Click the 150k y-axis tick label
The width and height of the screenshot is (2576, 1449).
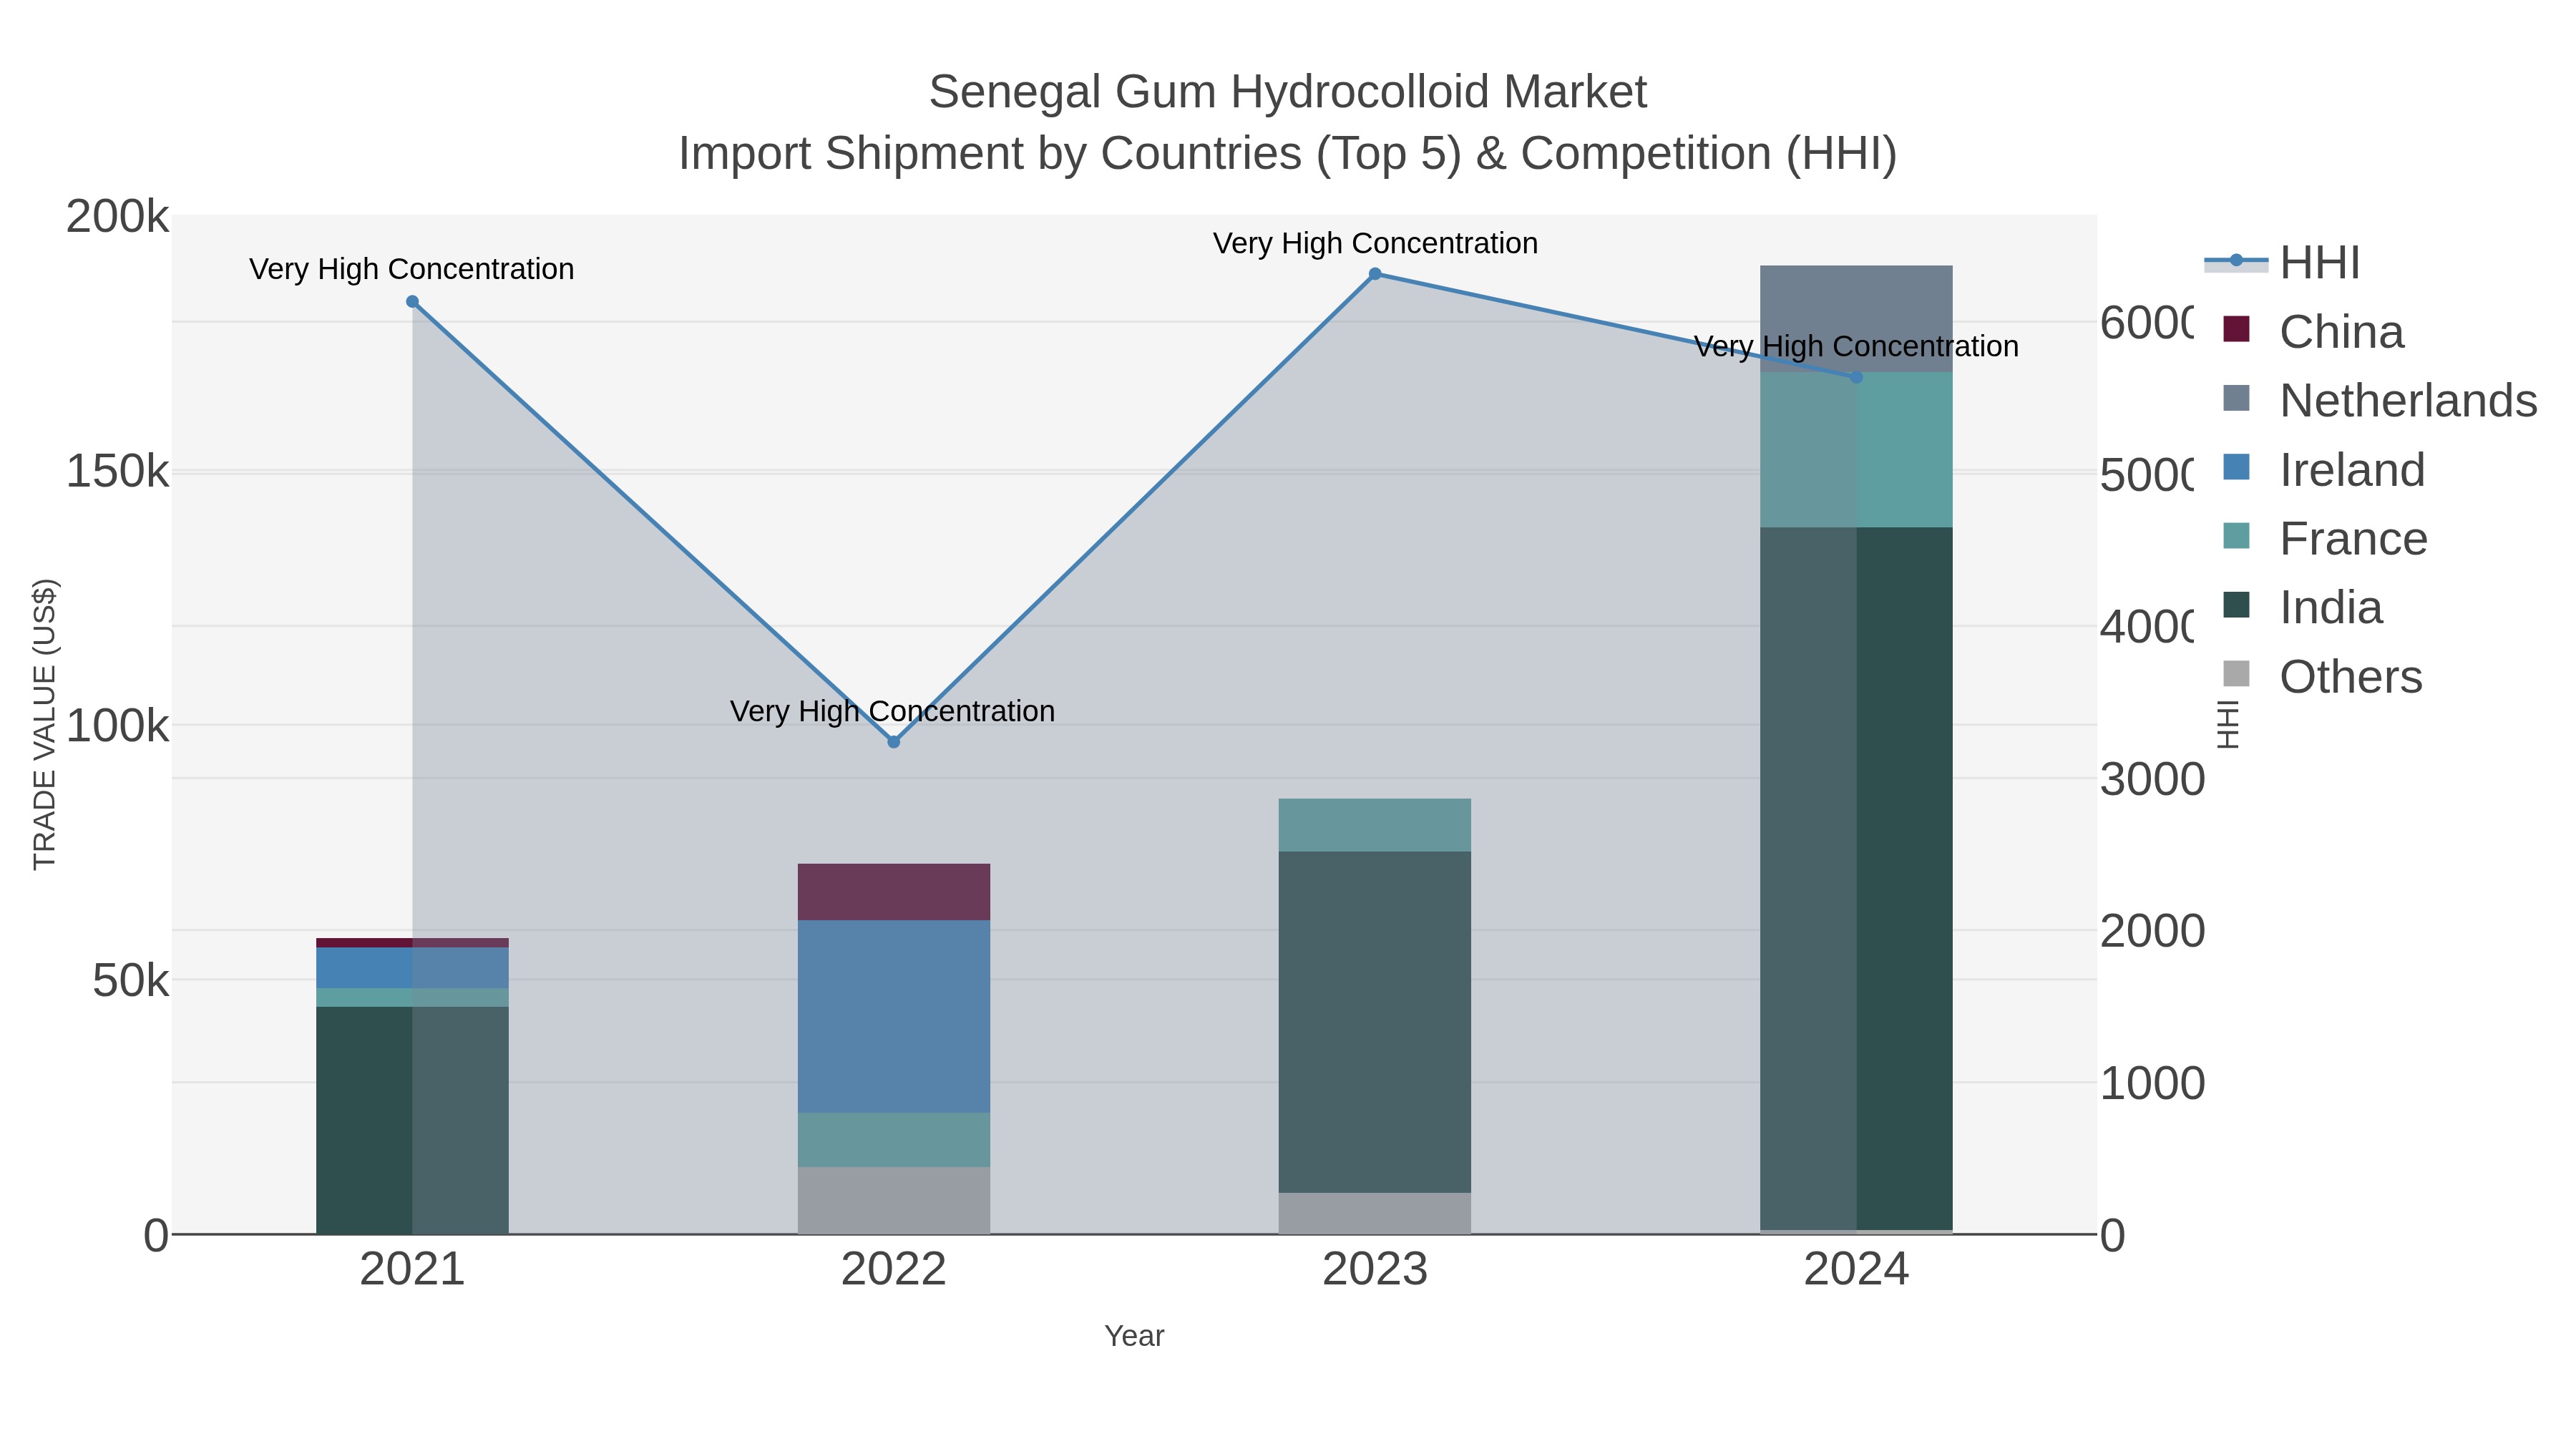(x=117, y=472)
